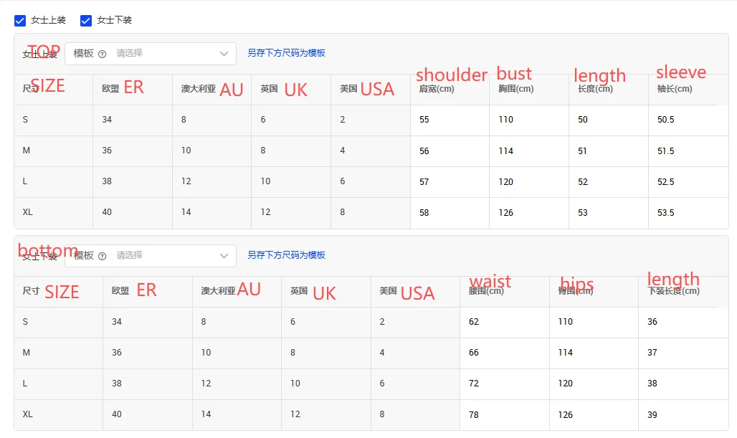The width and height of the screenshot is (737, 438).
Task: Click the 模板 help icon in the bottom section
Action: tap(102, 256)
